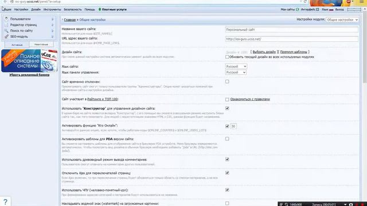Click the help question mark icon
This screenshot has height=206, width=367.
5,201
